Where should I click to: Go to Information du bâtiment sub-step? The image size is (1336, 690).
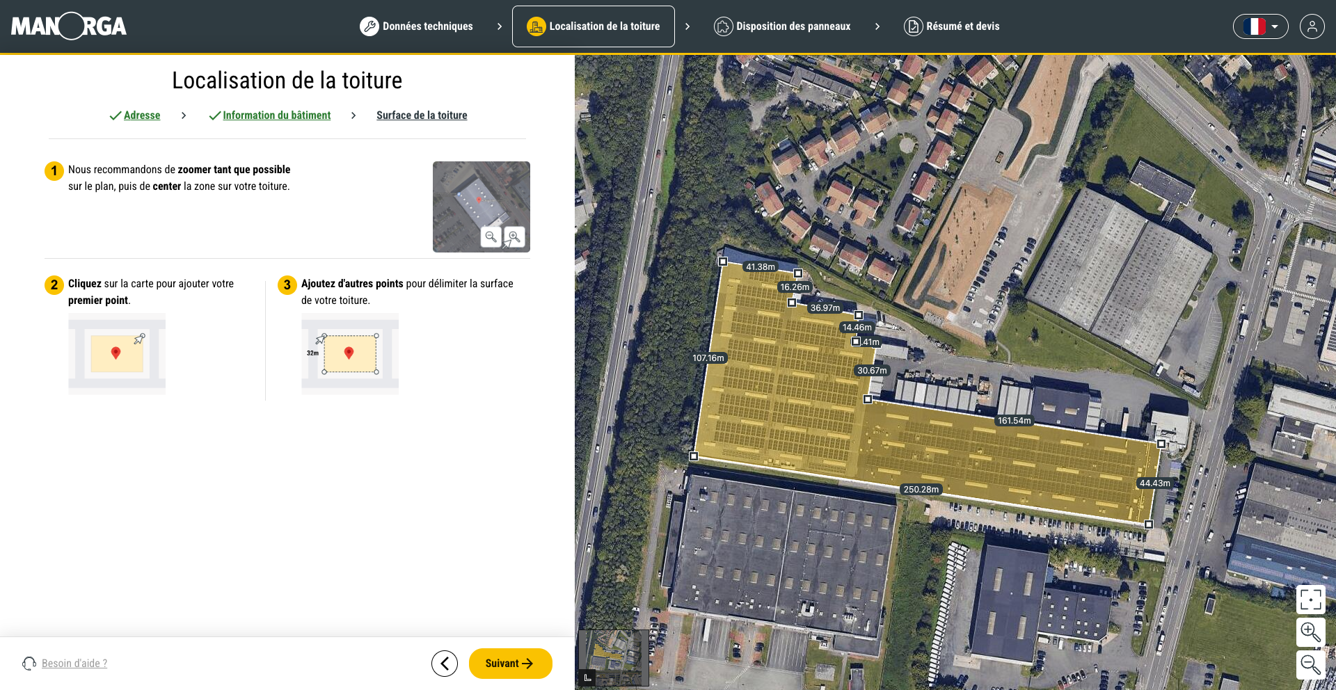coord(276,115)
